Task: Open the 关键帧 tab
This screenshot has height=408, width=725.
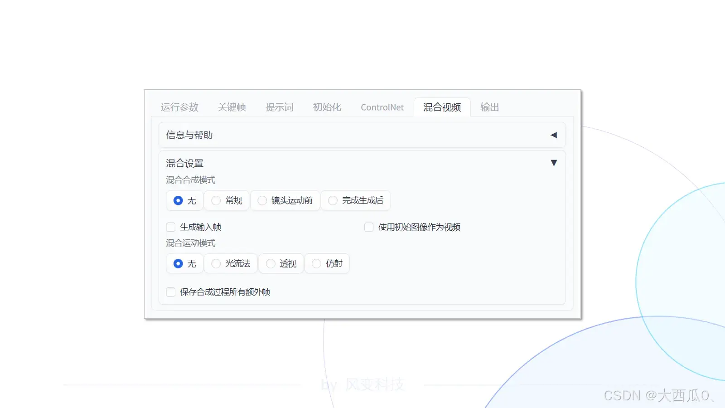Action: pyautogui.click(x=232, y=107)
